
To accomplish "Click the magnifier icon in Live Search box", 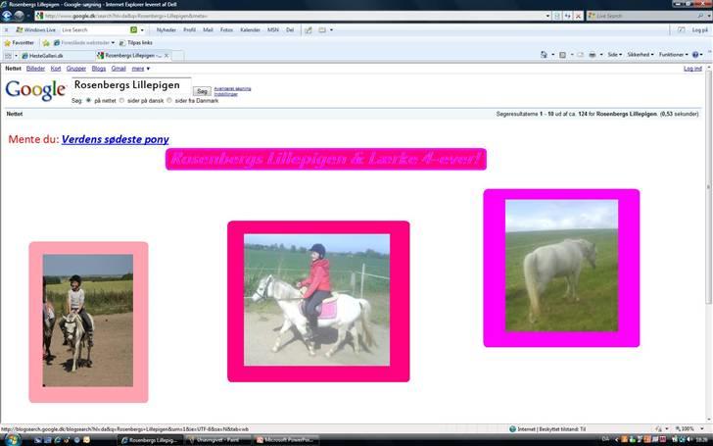I will point(700,16).
